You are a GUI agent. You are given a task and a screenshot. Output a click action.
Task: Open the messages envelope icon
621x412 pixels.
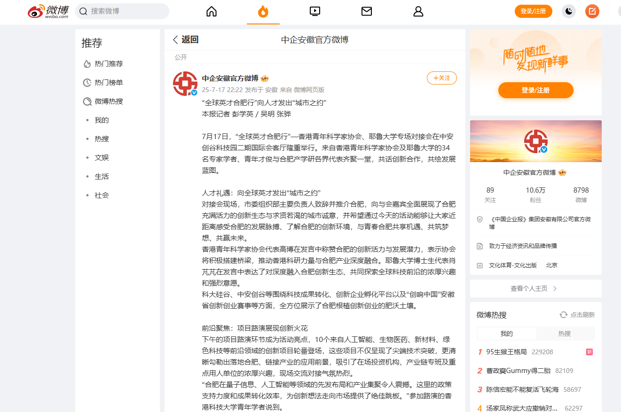tap(367, 11)
